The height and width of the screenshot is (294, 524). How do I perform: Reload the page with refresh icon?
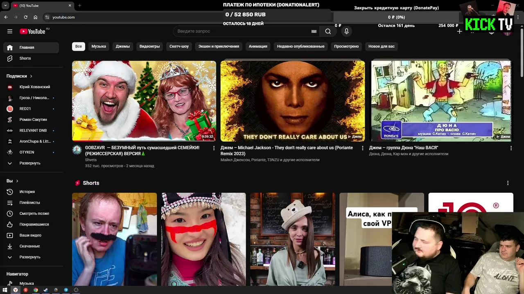pyautogui.click(x=25, y=17)
